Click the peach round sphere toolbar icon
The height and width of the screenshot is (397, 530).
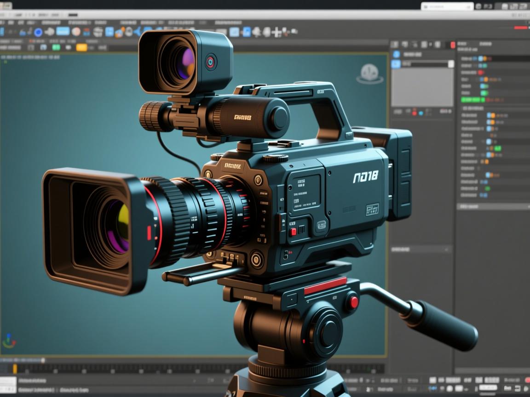point(76,32)
